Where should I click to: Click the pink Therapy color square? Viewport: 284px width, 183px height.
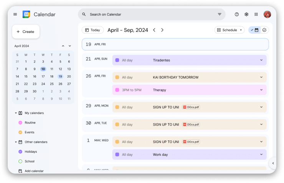[117, 90]
